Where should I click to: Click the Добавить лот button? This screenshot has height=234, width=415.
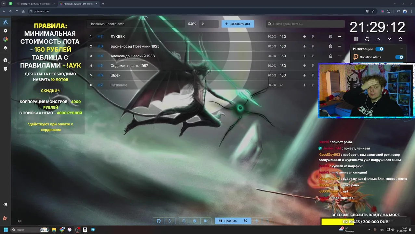pyautogui.click(x=238, y=24)
